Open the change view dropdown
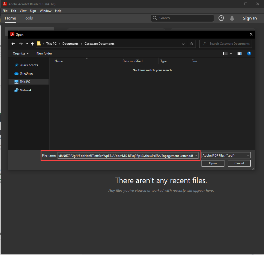This screenshot has height=255, width=264. click(231, 53)
